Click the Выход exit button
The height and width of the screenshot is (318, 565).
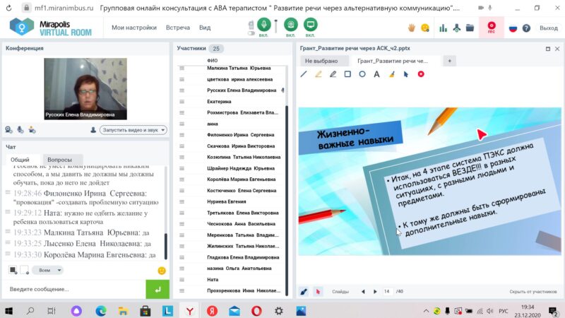549,28
